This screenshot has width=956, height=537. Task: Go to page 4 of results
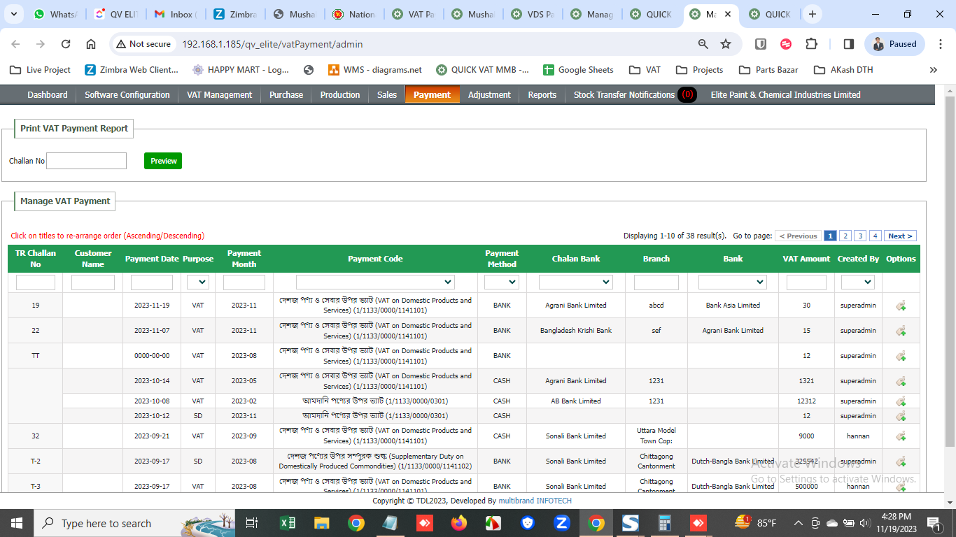coord(875,236)
